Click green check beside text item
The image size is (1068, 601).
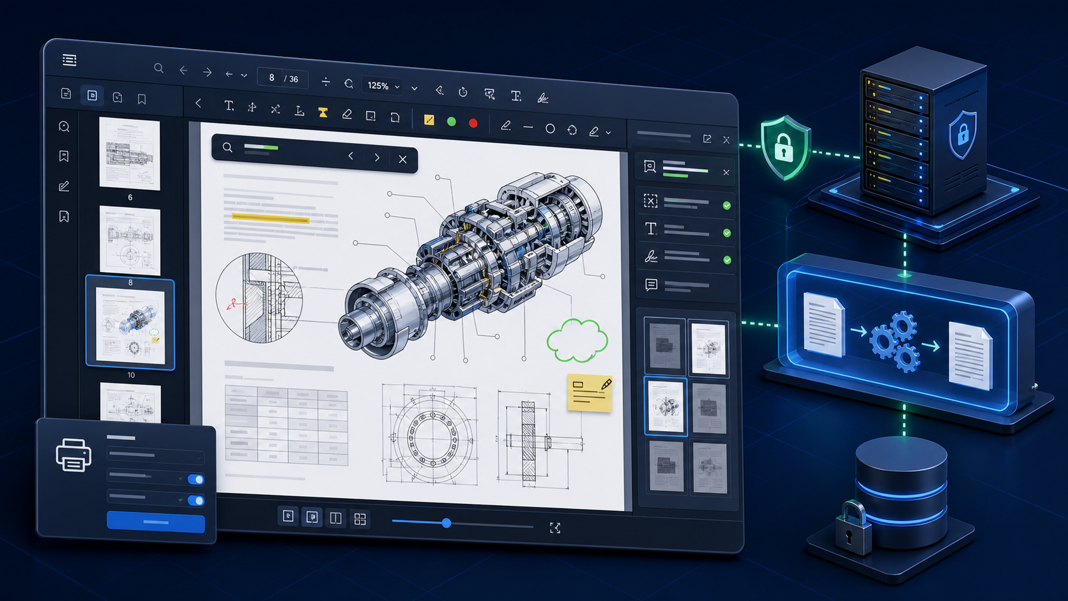pos(727,233)
